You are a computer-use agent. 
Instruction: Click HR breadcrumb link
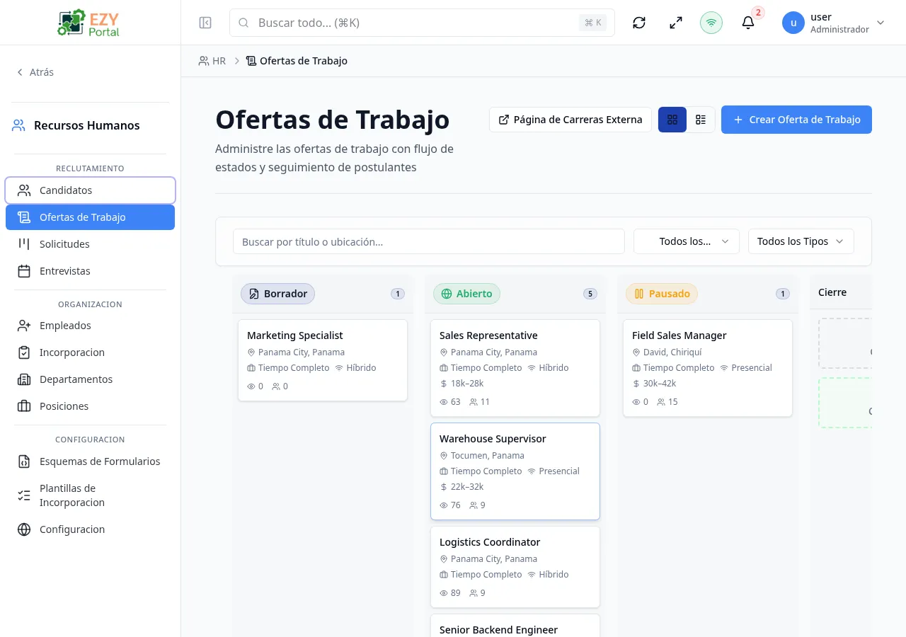[x=212, y=61]
